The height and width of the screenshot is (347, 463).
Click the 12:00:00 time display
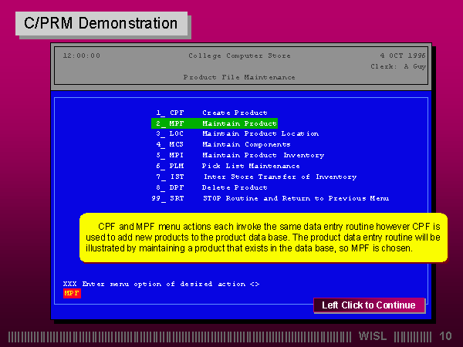81,56
